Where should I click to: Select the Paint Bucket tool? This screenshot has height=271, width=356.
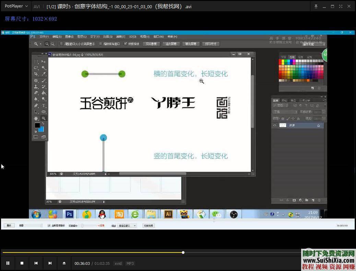(44, 93)
